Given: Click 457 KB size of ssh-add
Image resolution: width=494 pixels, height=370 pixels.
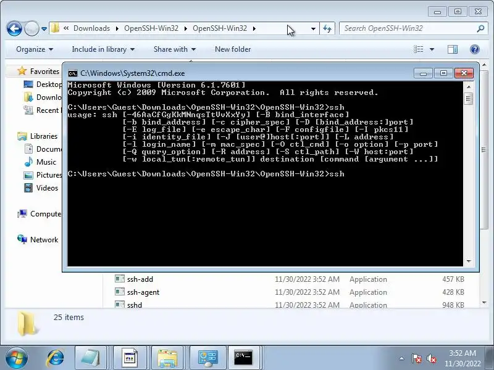Looking at the screenshot, I should [453, 279].
